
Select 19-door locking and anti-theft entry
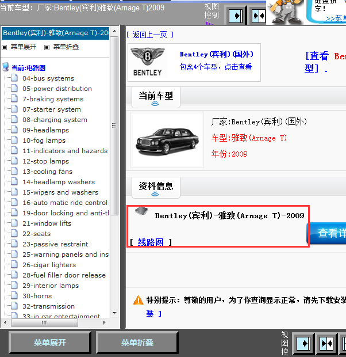tap(66, 213)
